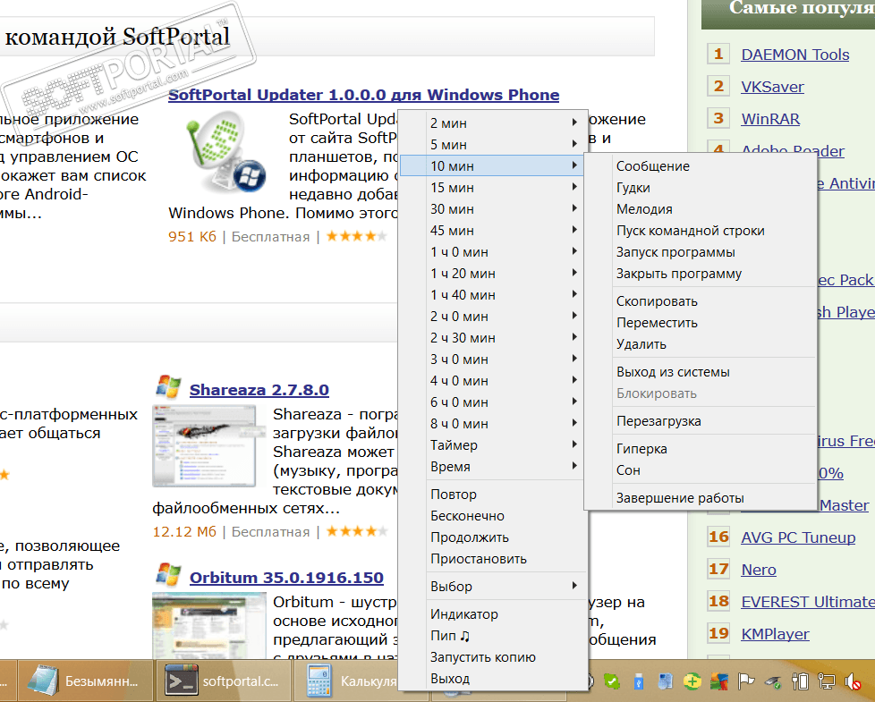Click the power plug battery tray icon
This screenshot has width=875, height=702.
coord(800,681)
